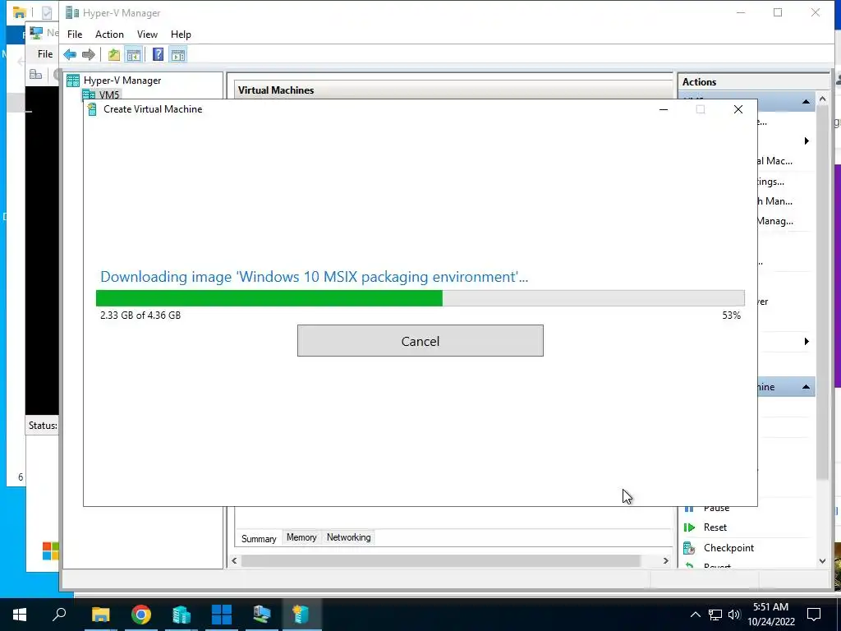Screen dimensions: 841x631
Task: Expand the first submenu arrow in Actions
Action: tap(807, 141)
